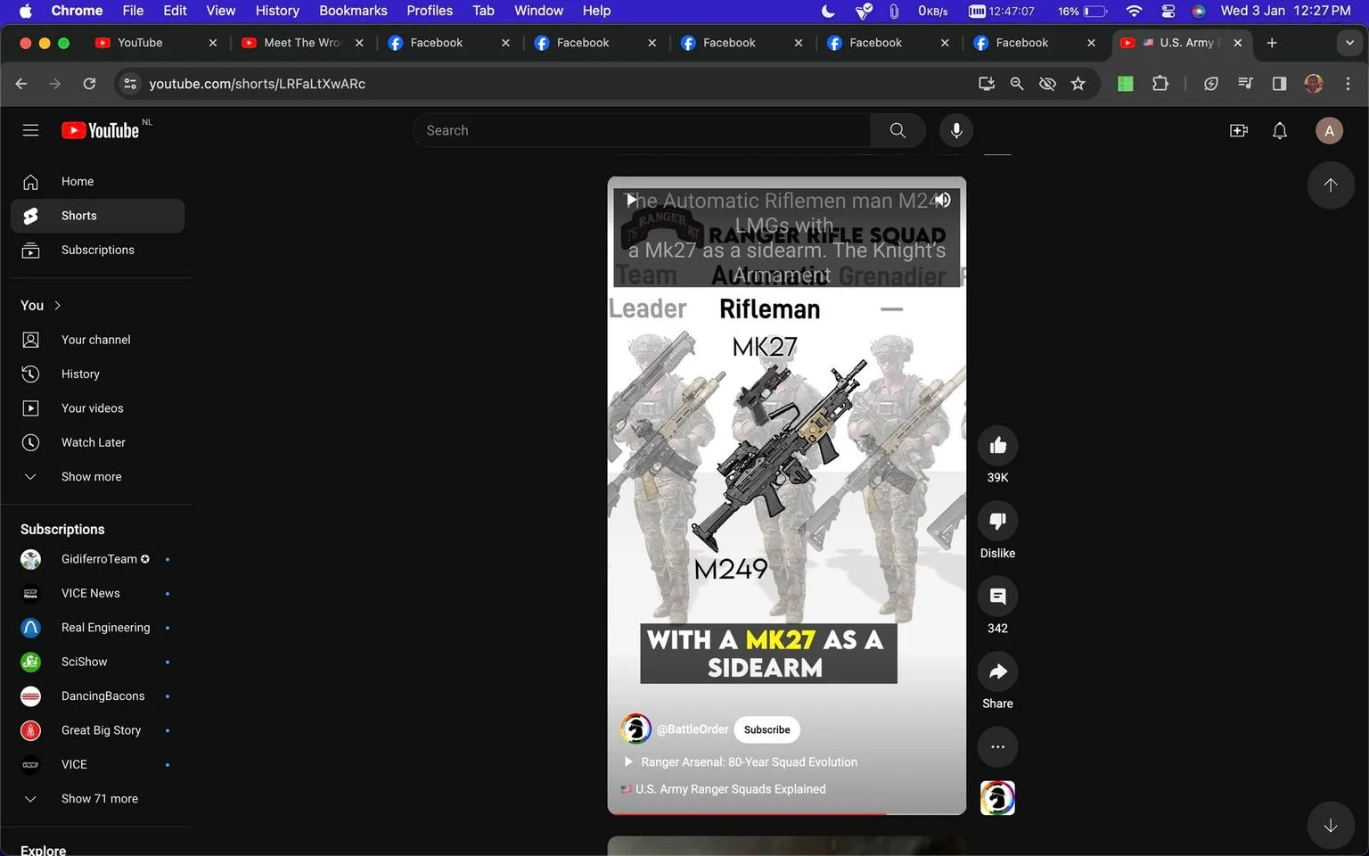The width and height of the screenshot is (1369, 856).
Task: Open Chrome three-dot menu
Action: pos(1348,84)
